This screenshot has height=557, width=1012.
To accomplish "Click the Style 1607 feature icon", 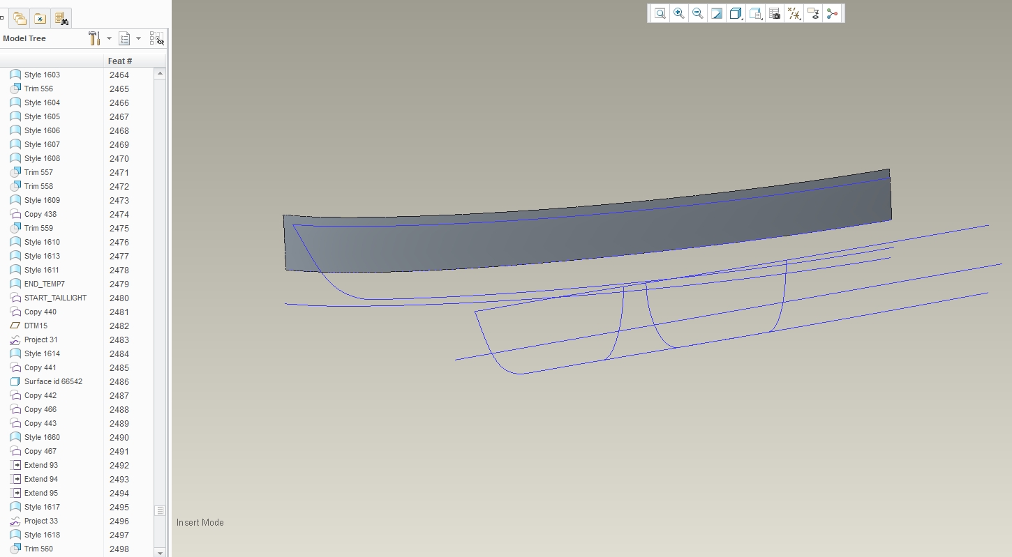I will (x=15, y=144).
